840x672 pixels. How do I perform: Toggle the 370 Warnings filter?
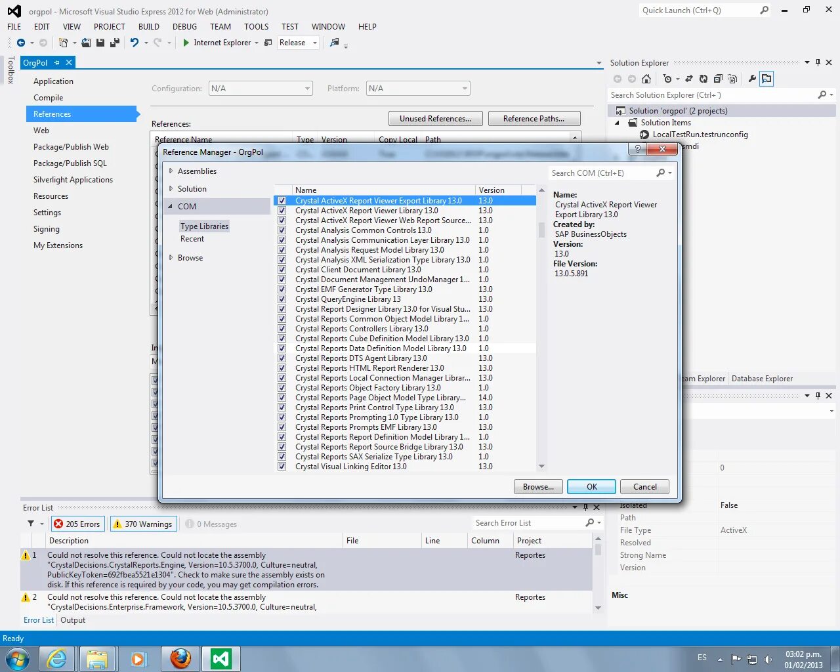[x=143, y=524]
